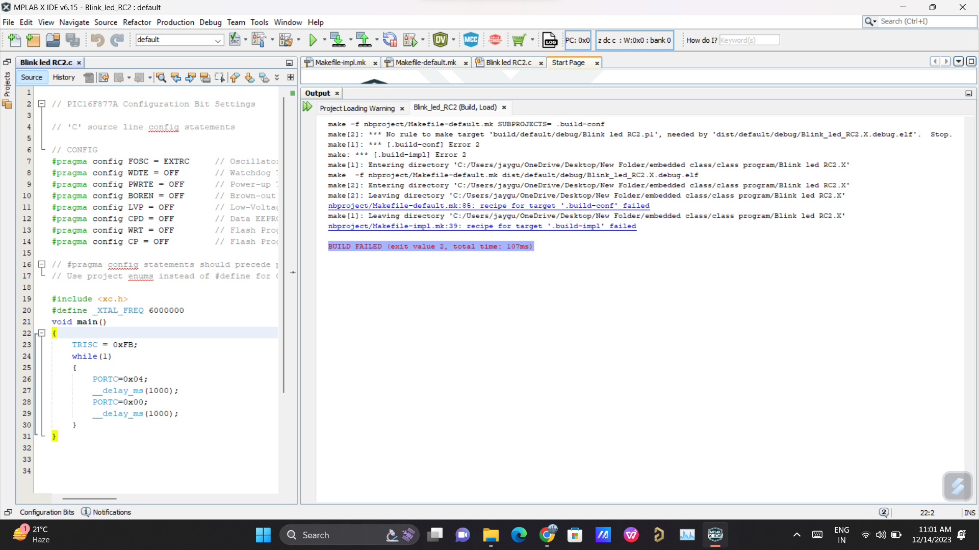This screenshot has height=550, width=979.
Task: Re-run build using the green double arrow
Action: tap(307, 107)
